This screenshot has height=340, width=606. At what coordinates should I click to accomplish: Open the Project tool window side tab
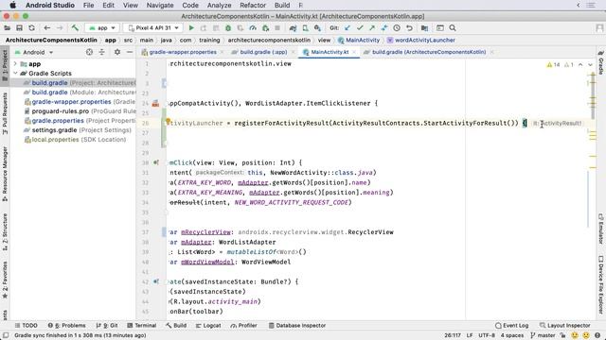5,65
